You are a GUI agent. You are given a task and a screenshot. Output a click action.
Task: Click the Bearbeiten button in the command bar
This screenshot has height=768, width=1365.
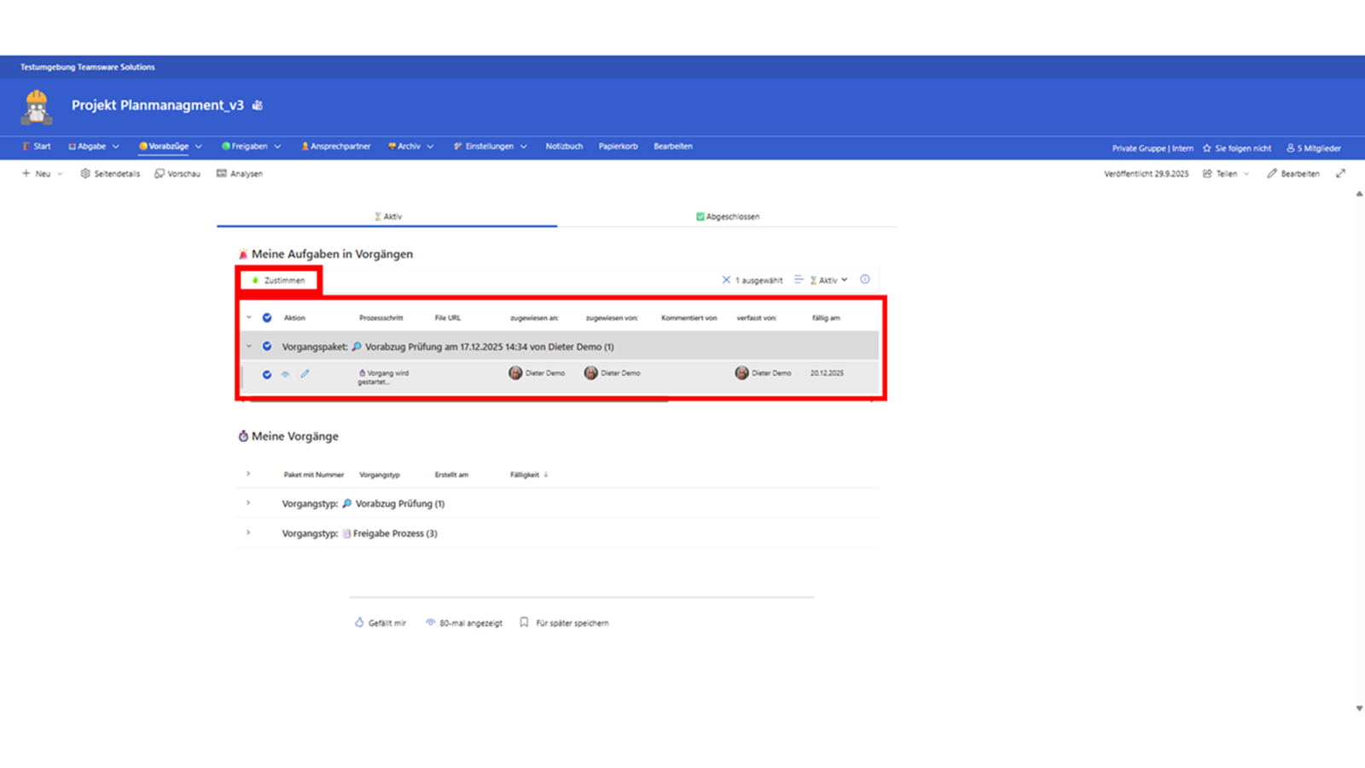coord(1292,173)
